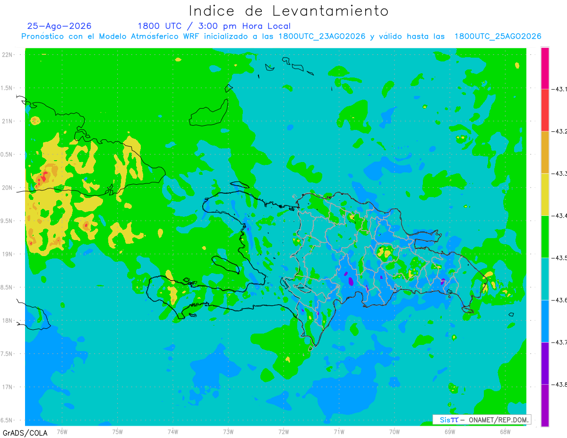This screenshot has height=438, width=567.
Task: Click the magenta swatch atop the color legend
Action: coord(545,68)
